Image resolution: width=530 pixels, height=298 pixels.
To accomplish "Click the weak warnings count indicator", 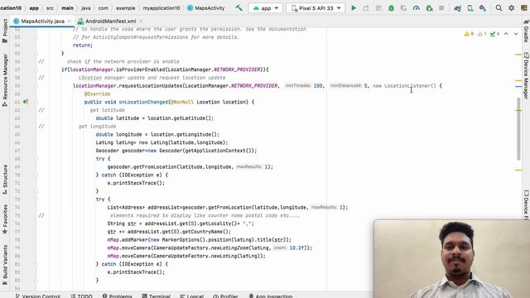I will point(482,34).
